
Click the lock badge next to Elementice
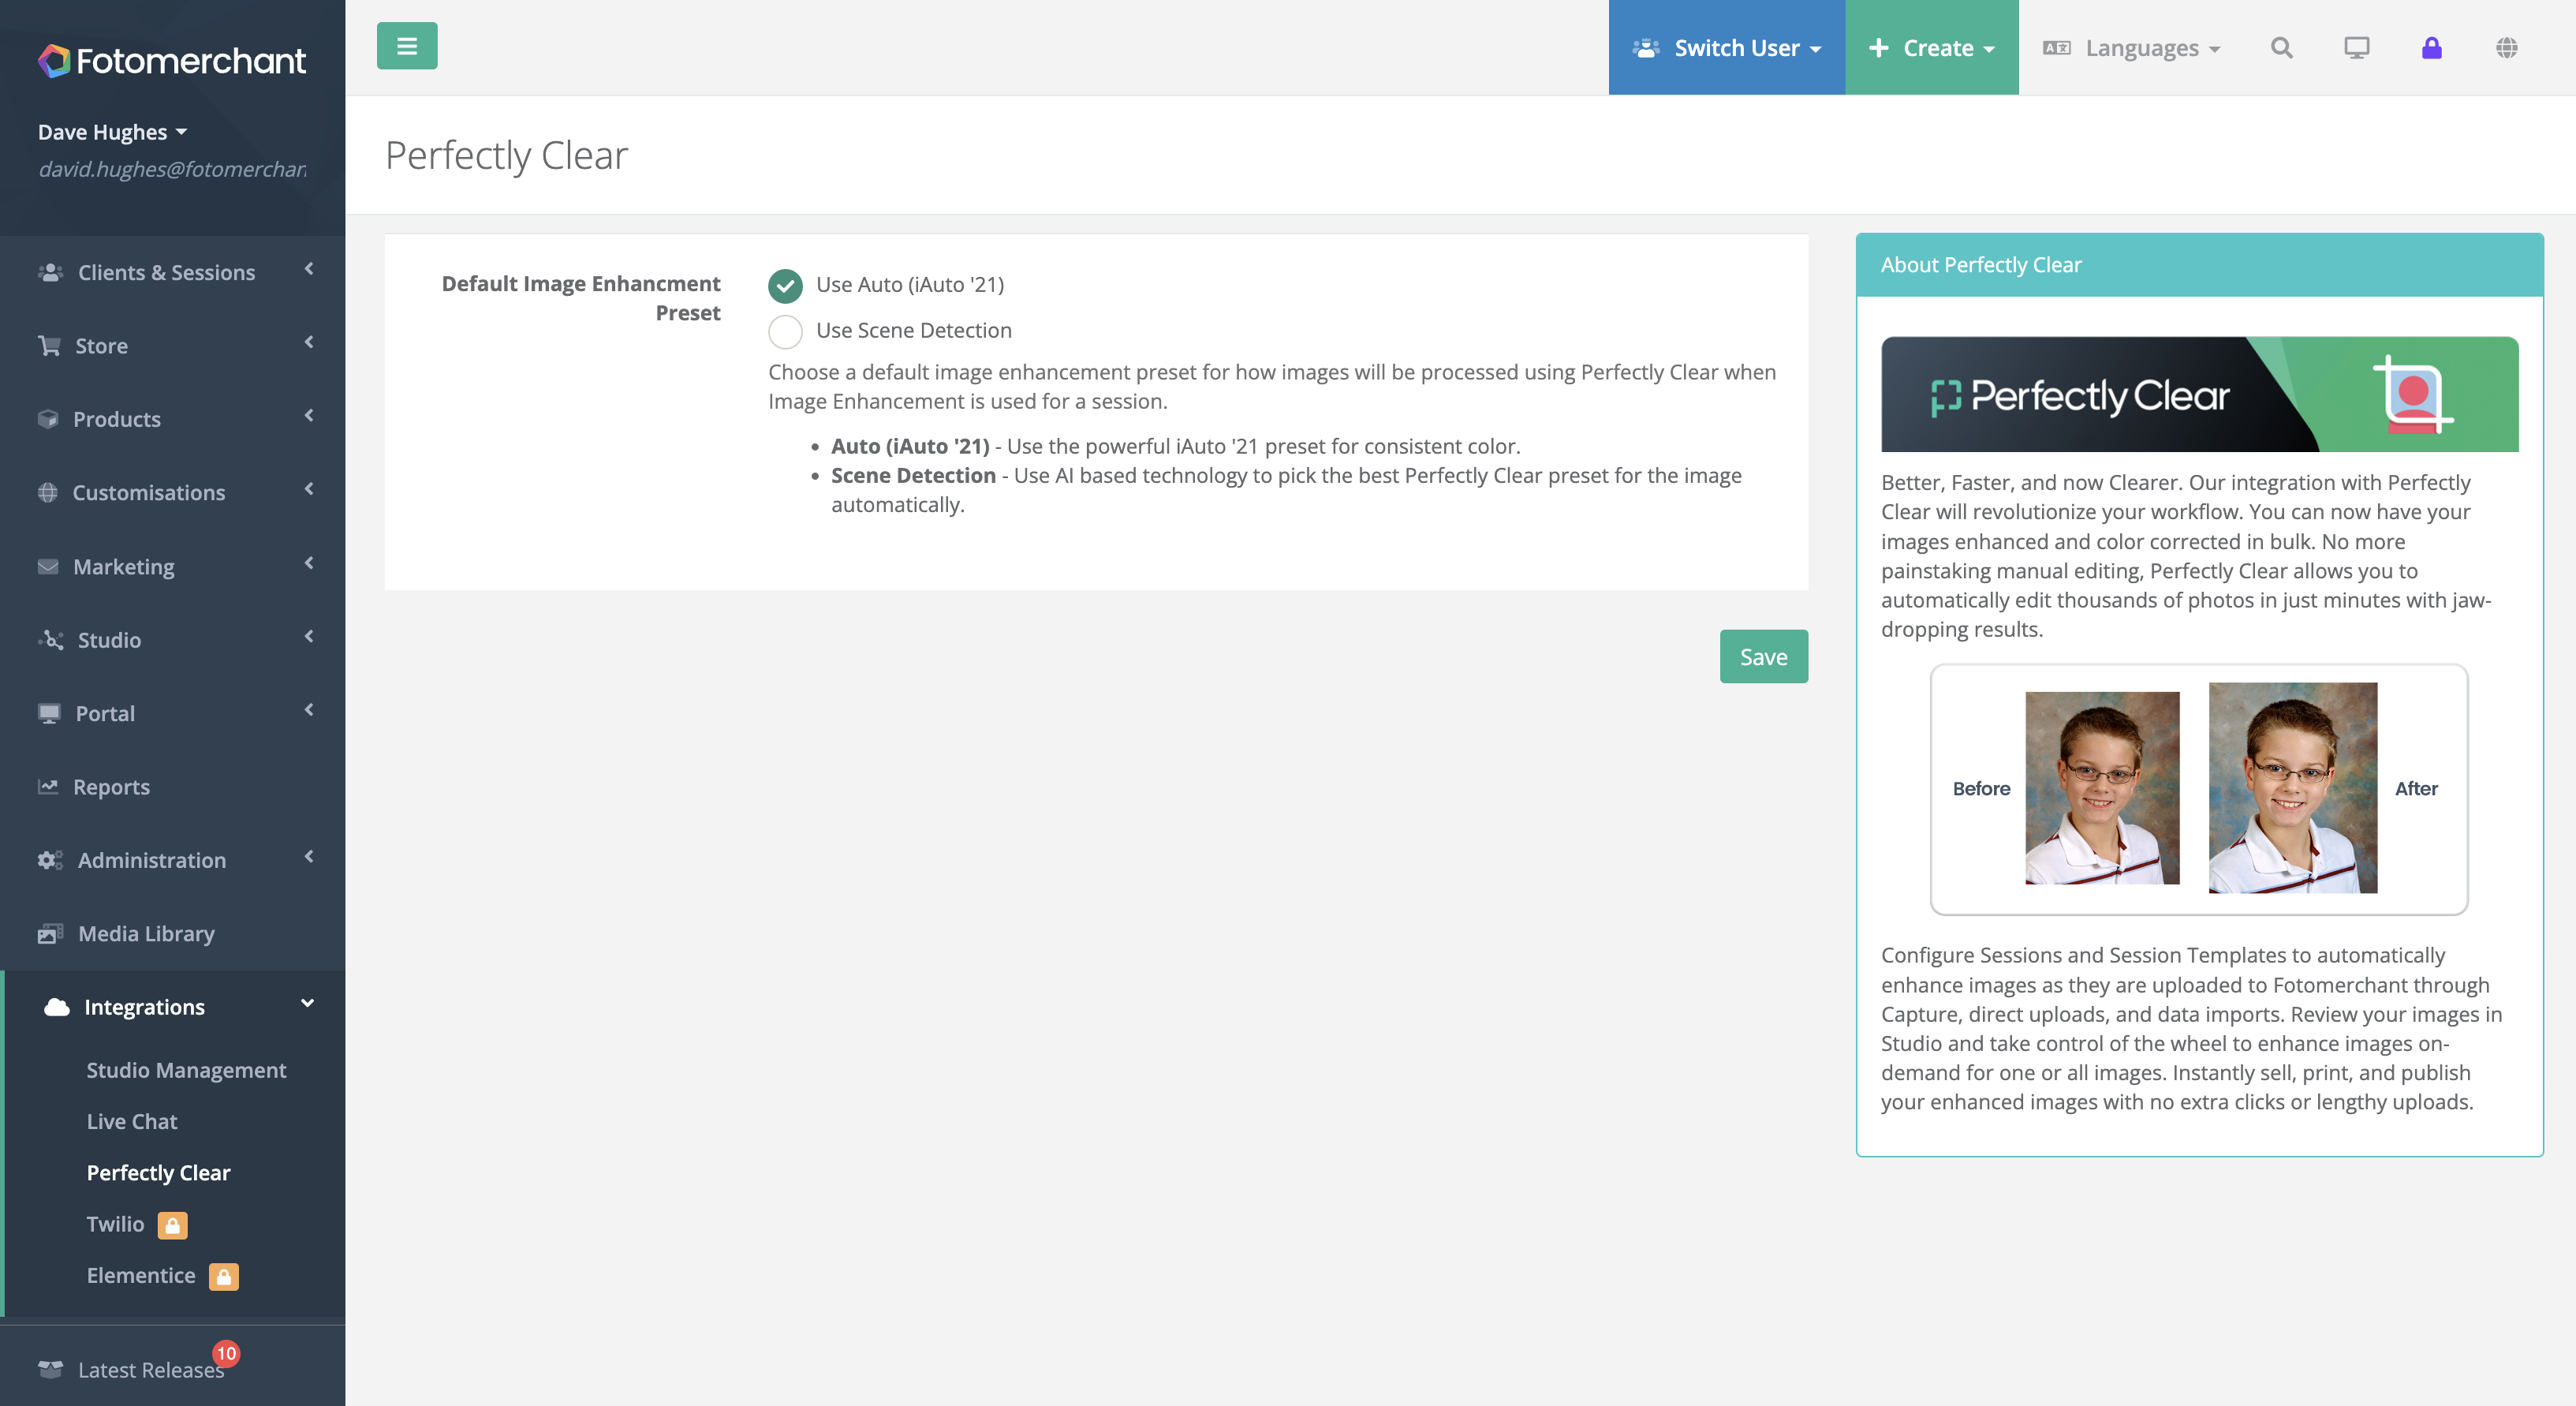[x=224, y=1277]
